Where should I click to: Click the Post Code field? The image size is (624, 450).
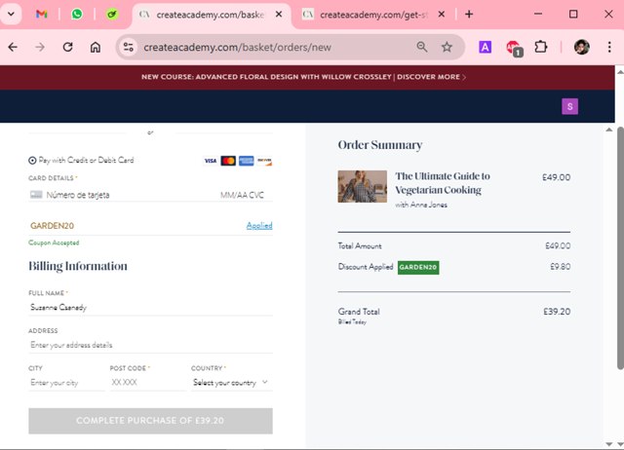[x=147, y=383]
